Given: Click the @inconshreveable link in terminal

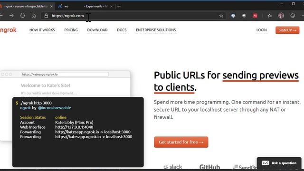Looking at the screenshot, I should coord(55,108).
